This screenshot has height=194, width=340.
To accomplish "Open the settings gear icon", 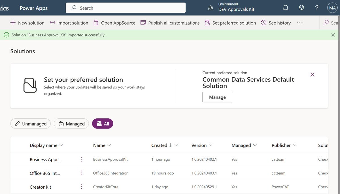I will (301, 8).
